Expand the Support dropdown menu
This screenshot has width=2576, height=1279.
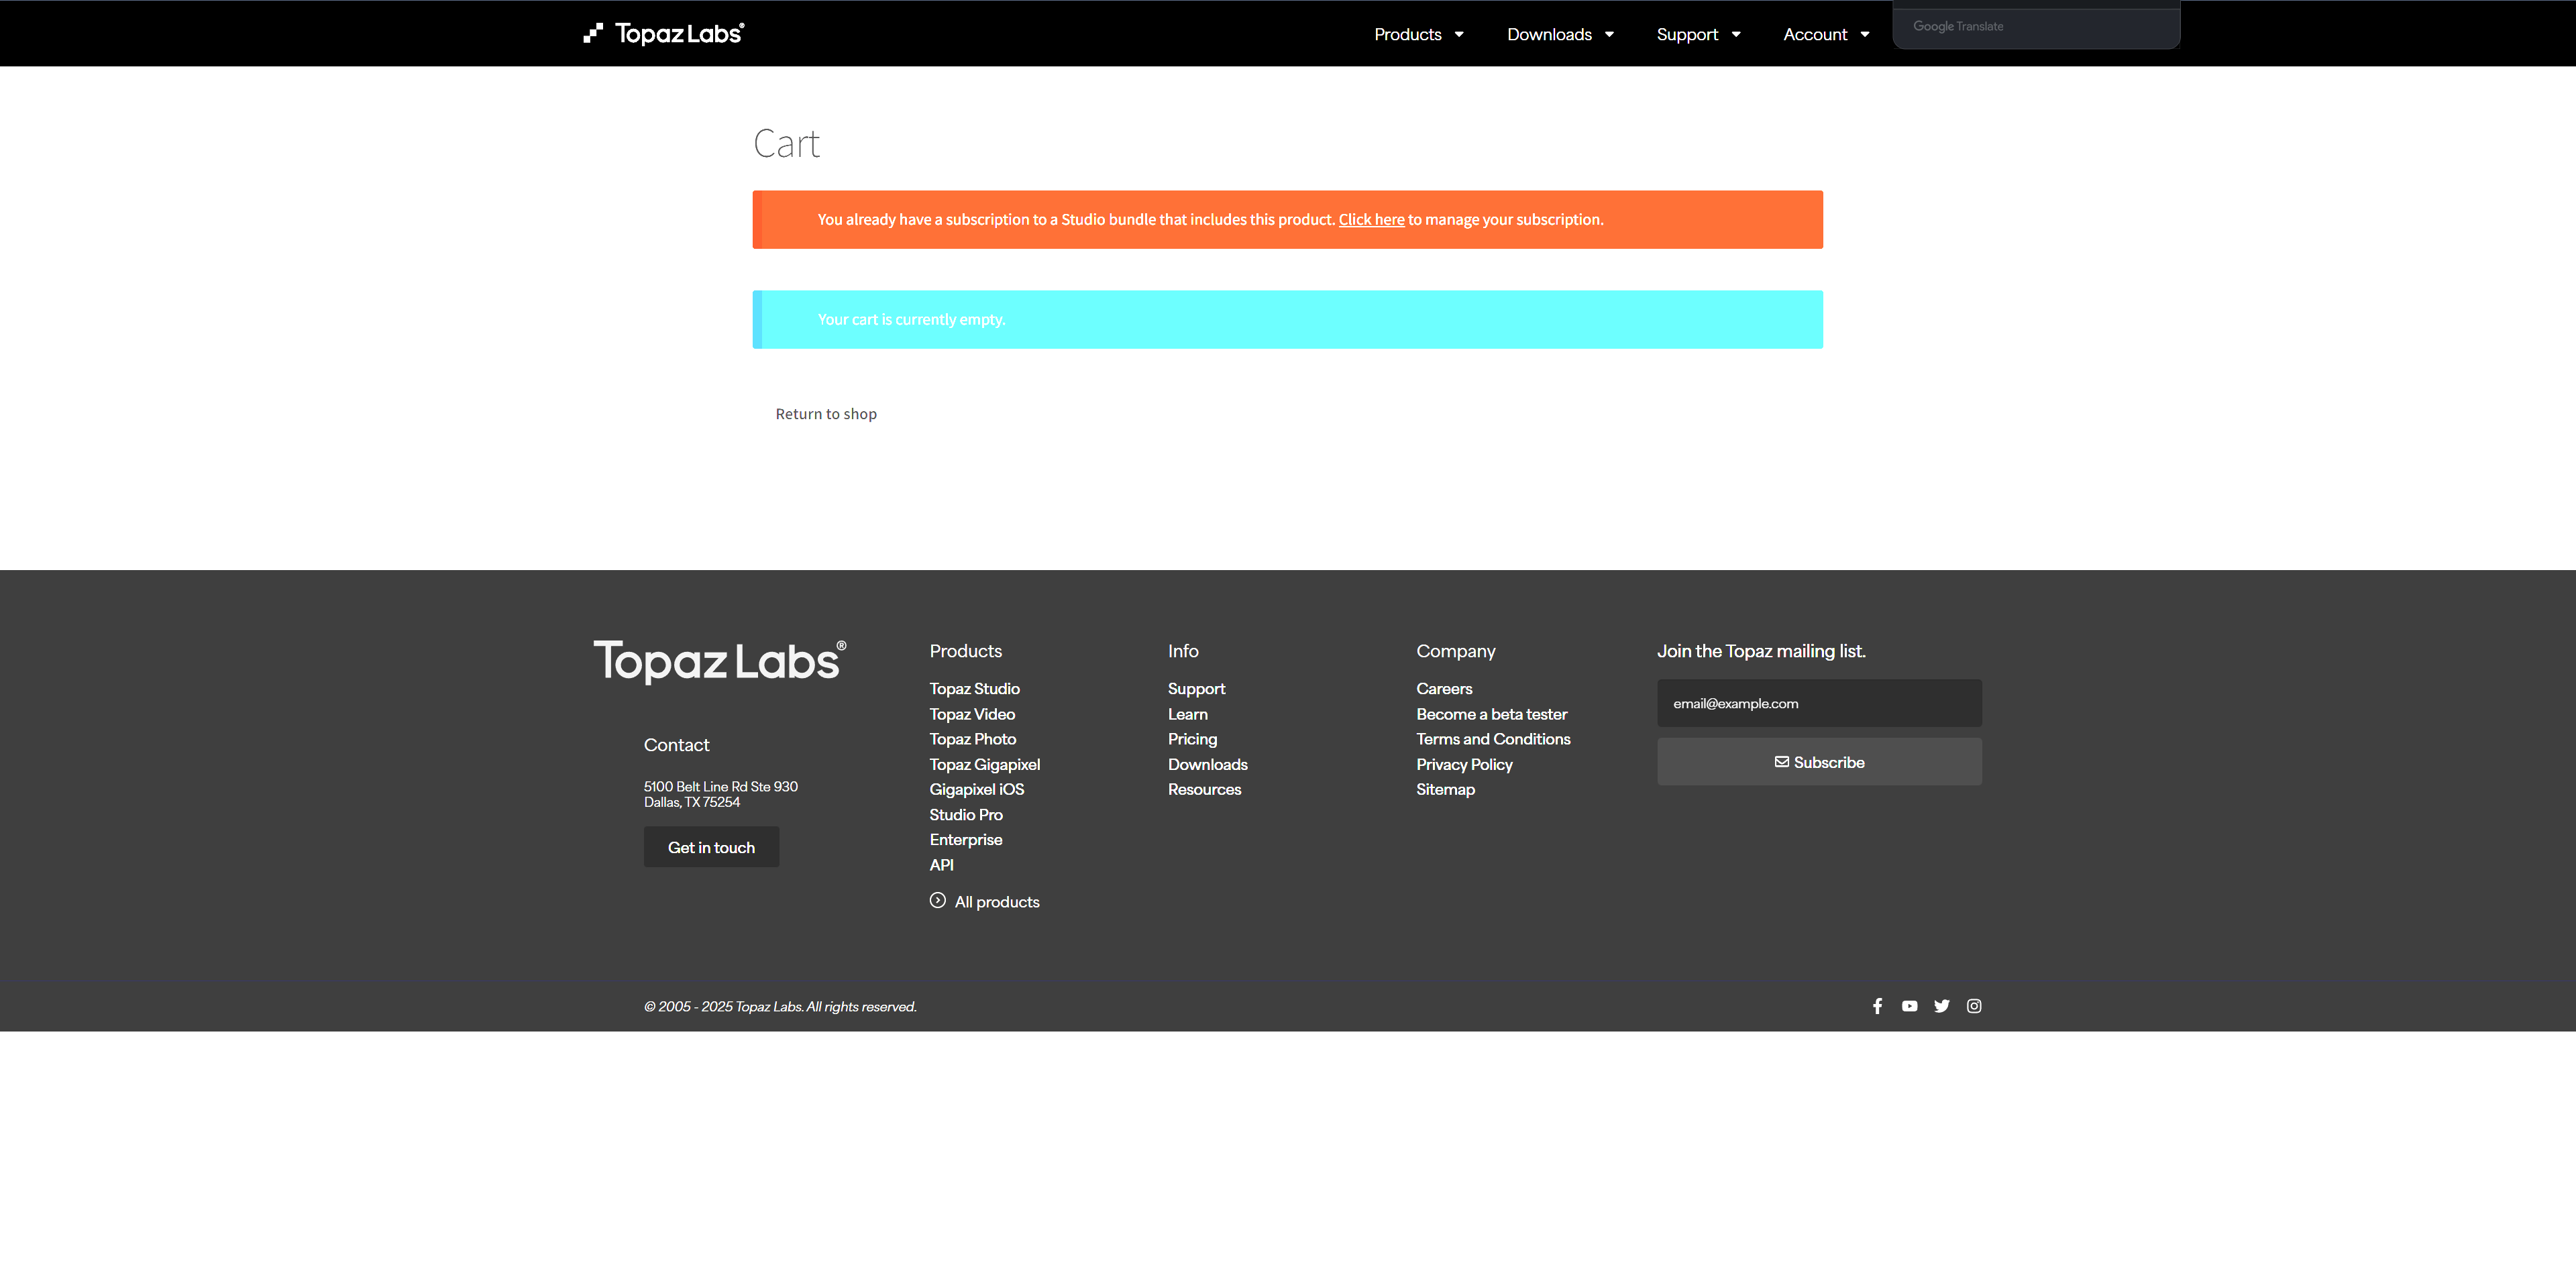click(x=1697, y=34)
